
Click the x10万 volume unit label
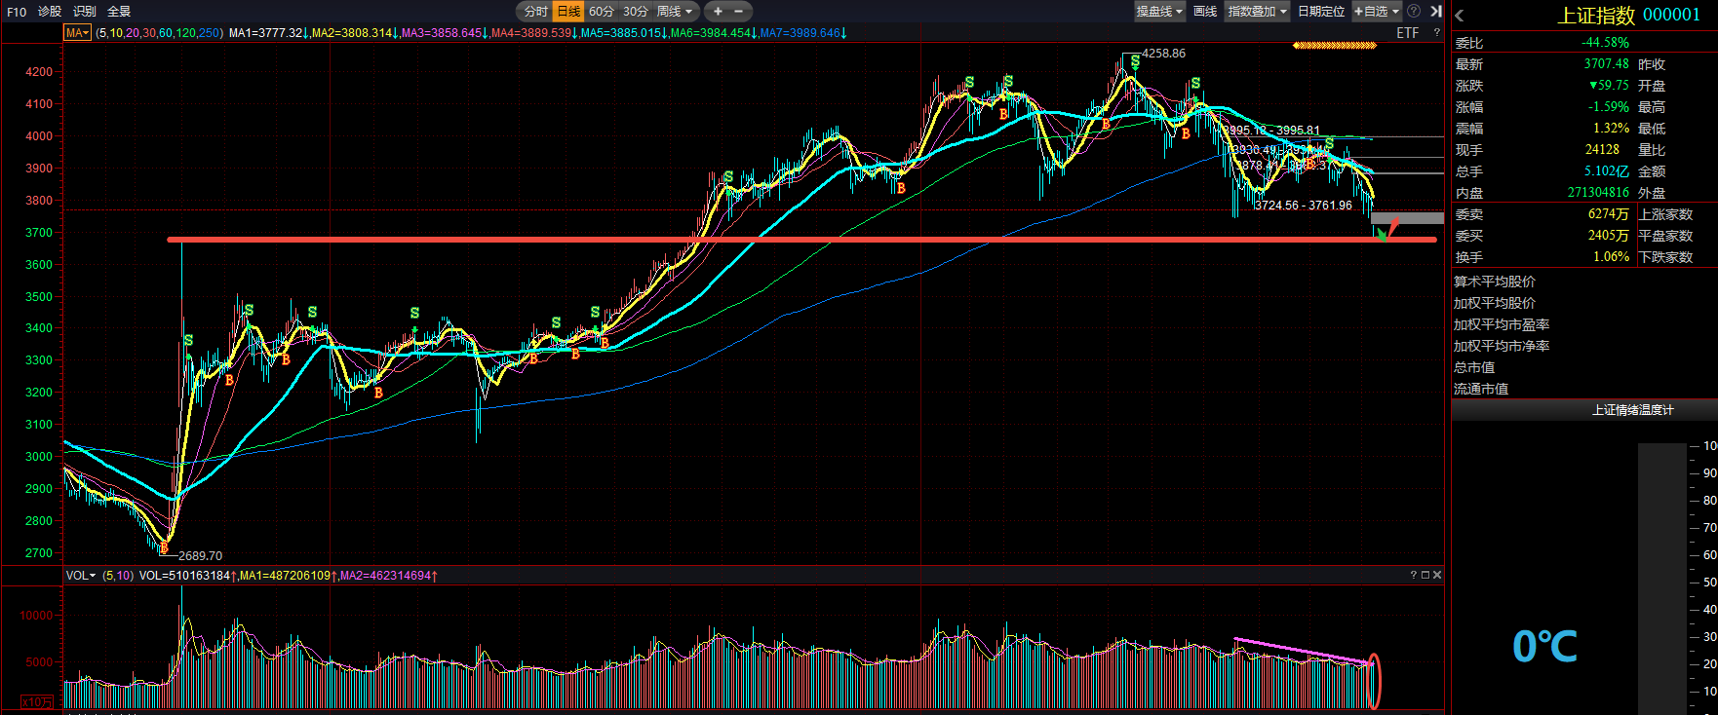click(x=38, y=702)
